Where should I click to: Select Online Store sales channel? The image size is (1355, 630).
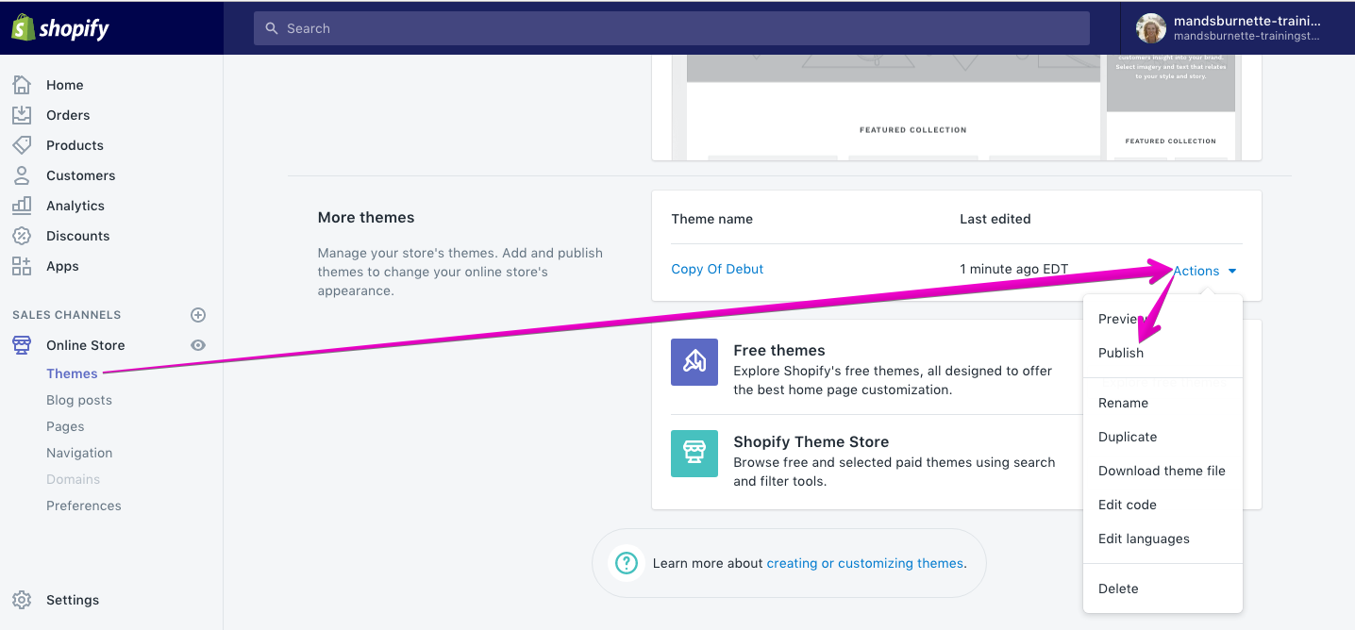85,345
